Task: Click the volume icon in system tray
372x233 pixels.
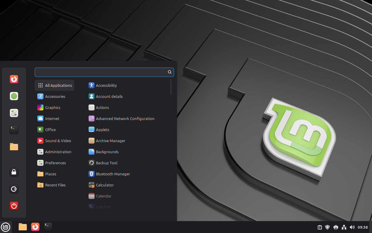Action: click(x=352, y=227)
